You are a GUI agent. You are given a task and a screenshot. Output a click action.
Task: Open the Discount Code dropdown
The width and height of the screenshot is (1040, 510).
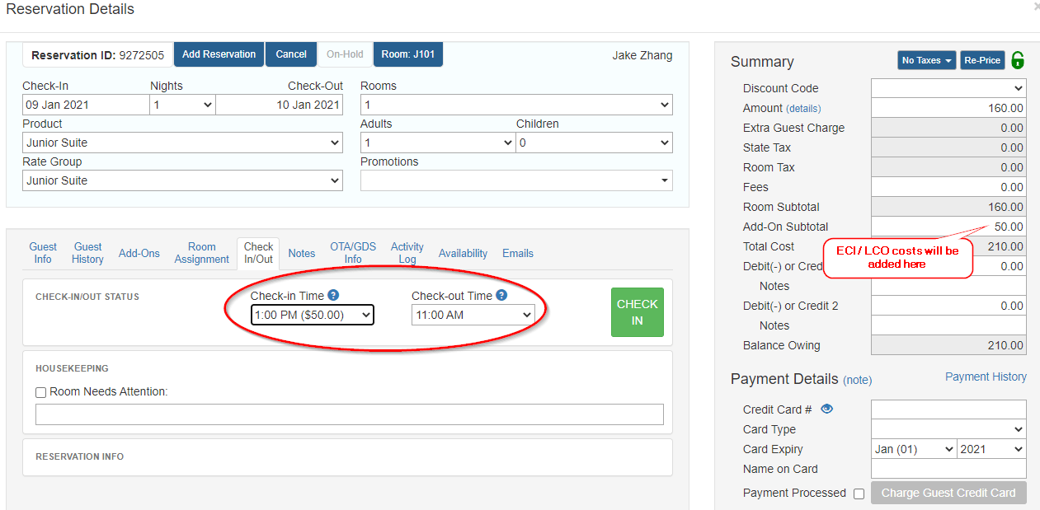pyautogui.click(x=948, y=88)
